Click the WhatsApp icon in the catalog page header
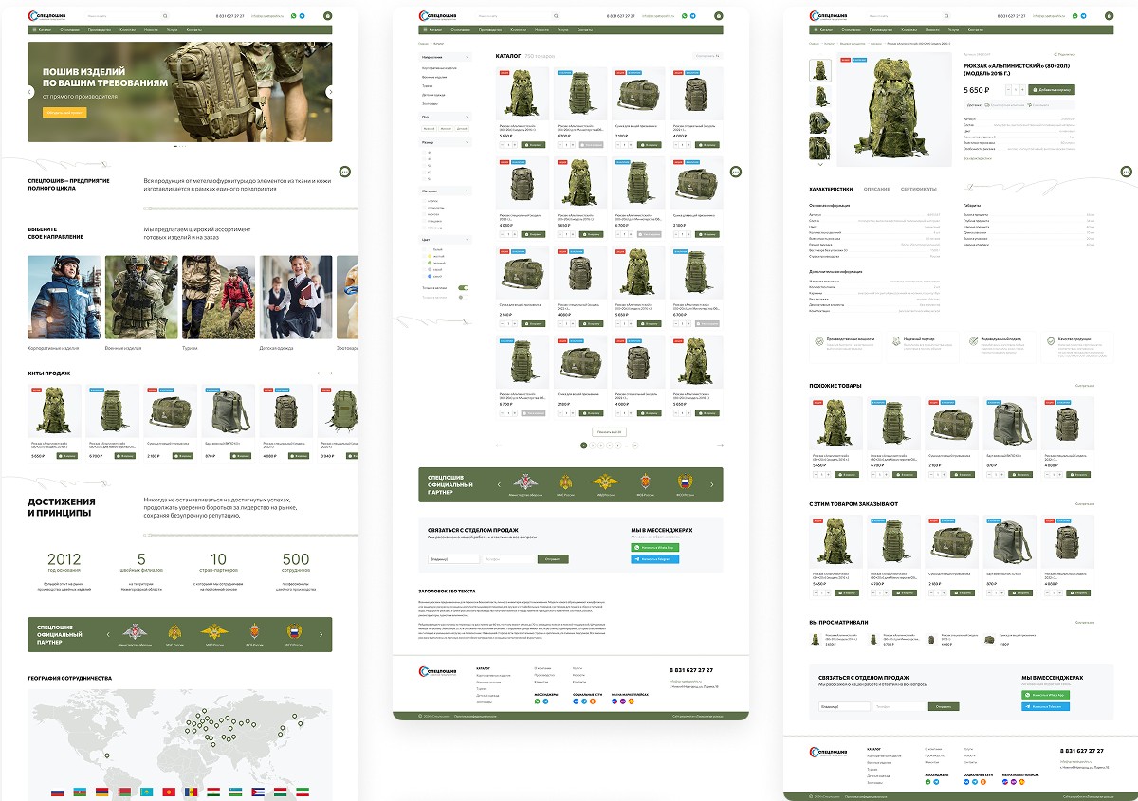This screenshot has width=1138, height=801. (684, 16)
